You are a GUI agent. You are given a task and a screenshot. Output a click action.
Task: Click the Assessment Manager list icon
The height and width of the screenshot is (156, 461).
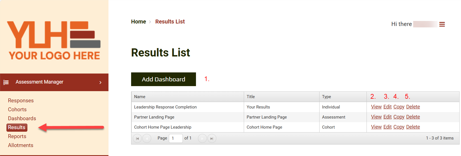point(6,82)
